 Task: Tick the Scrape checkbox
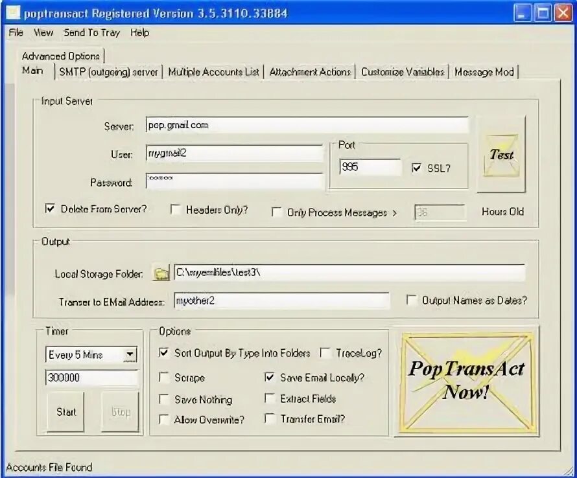click(163, 377)
